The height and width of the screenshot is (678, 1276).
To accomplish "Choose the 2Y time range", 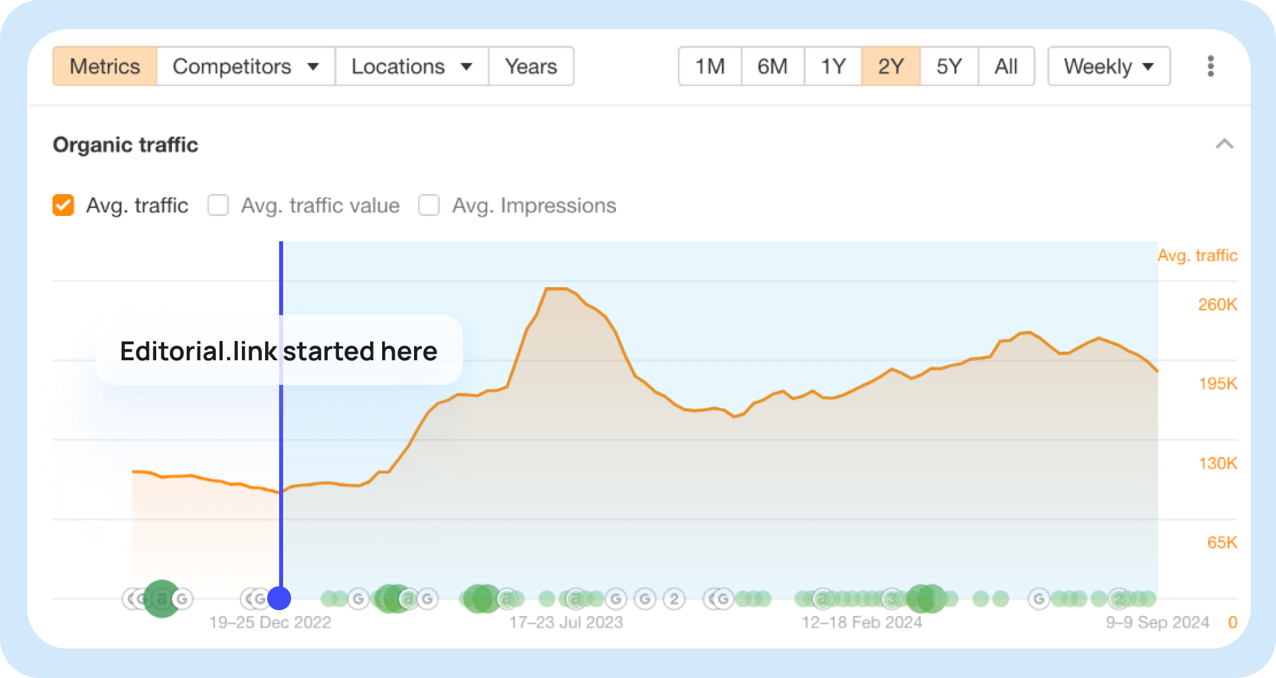I will (891, 66).
